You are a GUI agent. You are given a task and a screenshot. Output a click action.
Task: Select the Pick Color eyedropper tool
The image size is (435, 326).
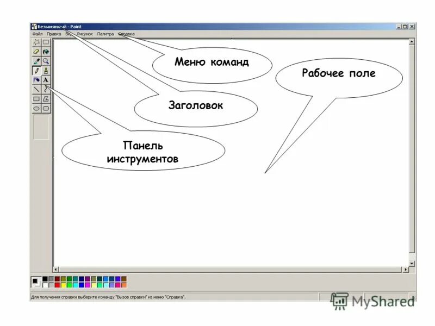coord(36,61)
